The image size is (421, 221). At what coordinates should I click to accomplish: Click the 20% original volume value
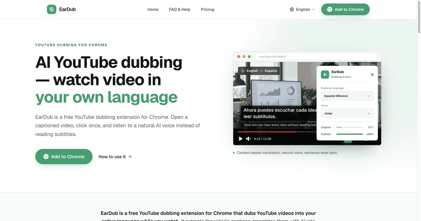[371, 127]
